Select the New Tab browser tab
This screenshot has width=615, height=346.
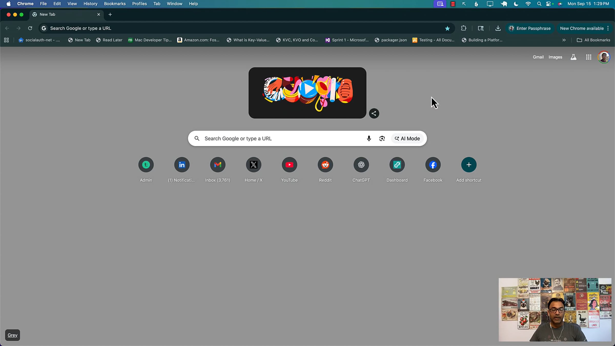66,15
